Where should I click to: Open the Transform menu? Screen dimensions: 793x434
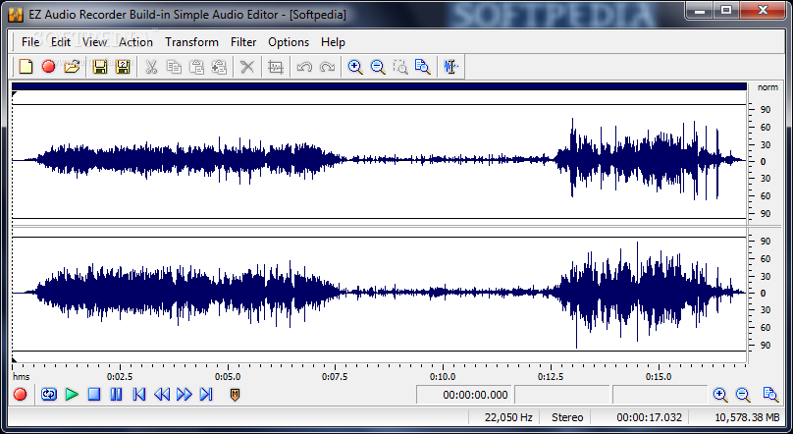pyautogui.click(x=191, y=42)
